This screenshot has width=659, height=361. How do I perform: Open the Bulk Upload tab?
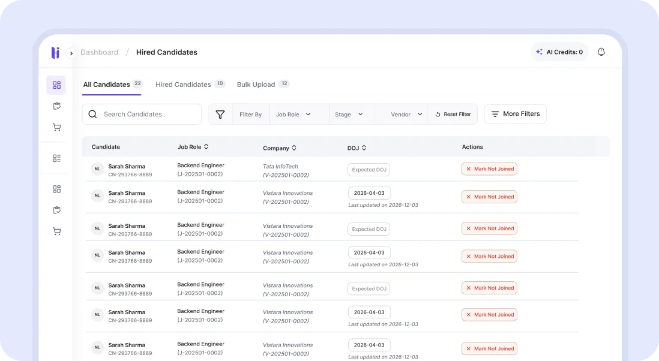click(x=257, y=84)
